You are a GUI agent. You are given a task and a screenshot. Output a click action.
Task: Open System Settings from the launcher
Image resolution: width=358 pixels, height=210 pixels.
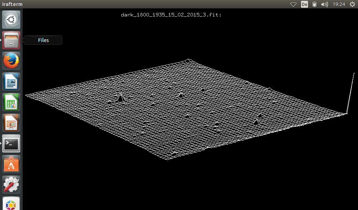[x=11, y=184]
